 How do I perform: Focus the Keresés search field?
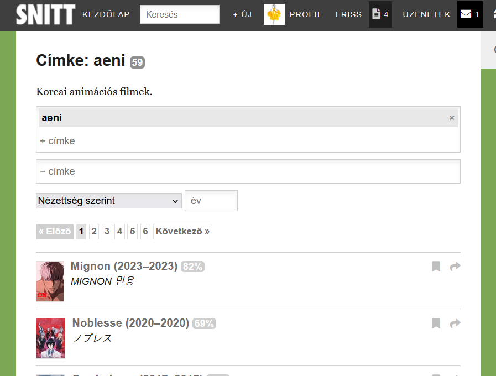(x=180, y=14)
